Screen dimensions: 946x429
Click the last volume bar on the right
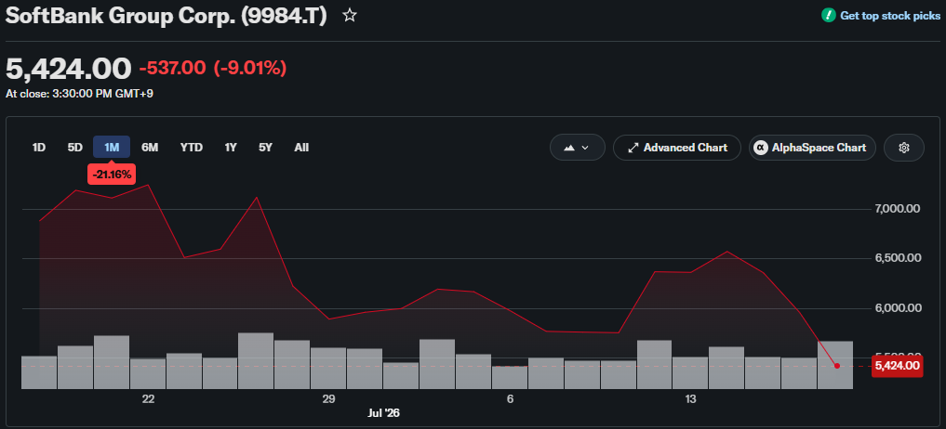tap(835, 365)
